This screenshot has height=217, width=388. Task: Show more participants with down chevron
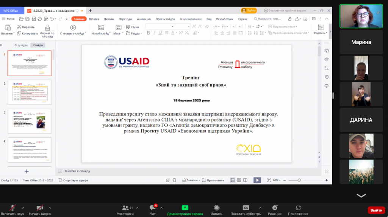point(361,196)
